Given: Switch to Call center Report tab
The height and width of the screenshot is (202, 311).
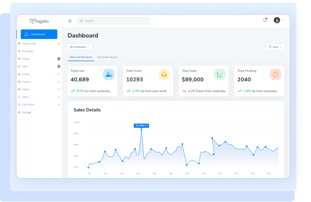Looking at the screenshot, I should (x=107, y=57).
